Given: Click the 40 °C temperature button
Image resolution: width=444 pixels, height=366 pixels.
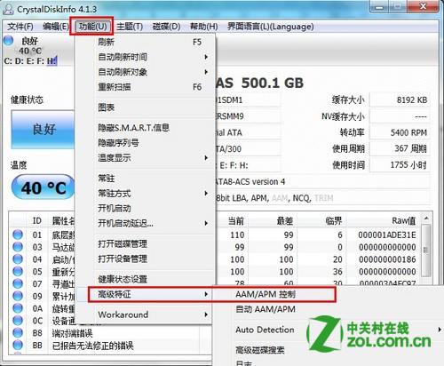Looking at the screenshot, I should pos(44,187).
